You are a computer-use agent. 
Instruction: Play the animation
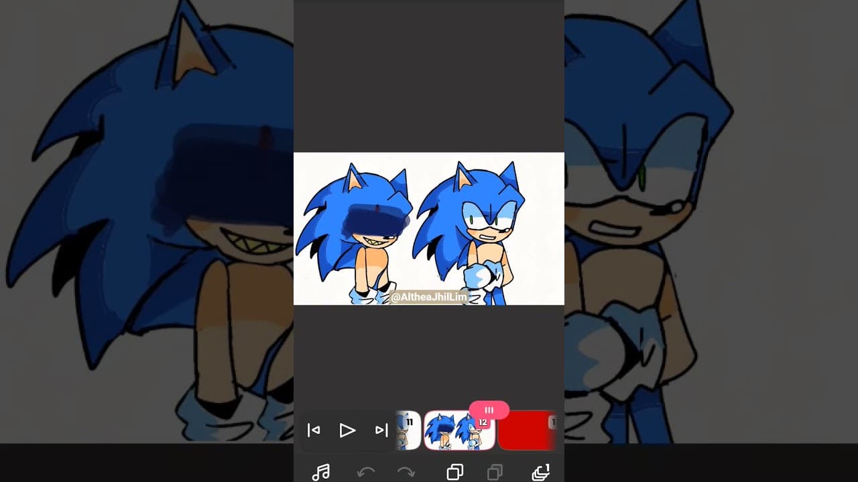coord(347,430)
